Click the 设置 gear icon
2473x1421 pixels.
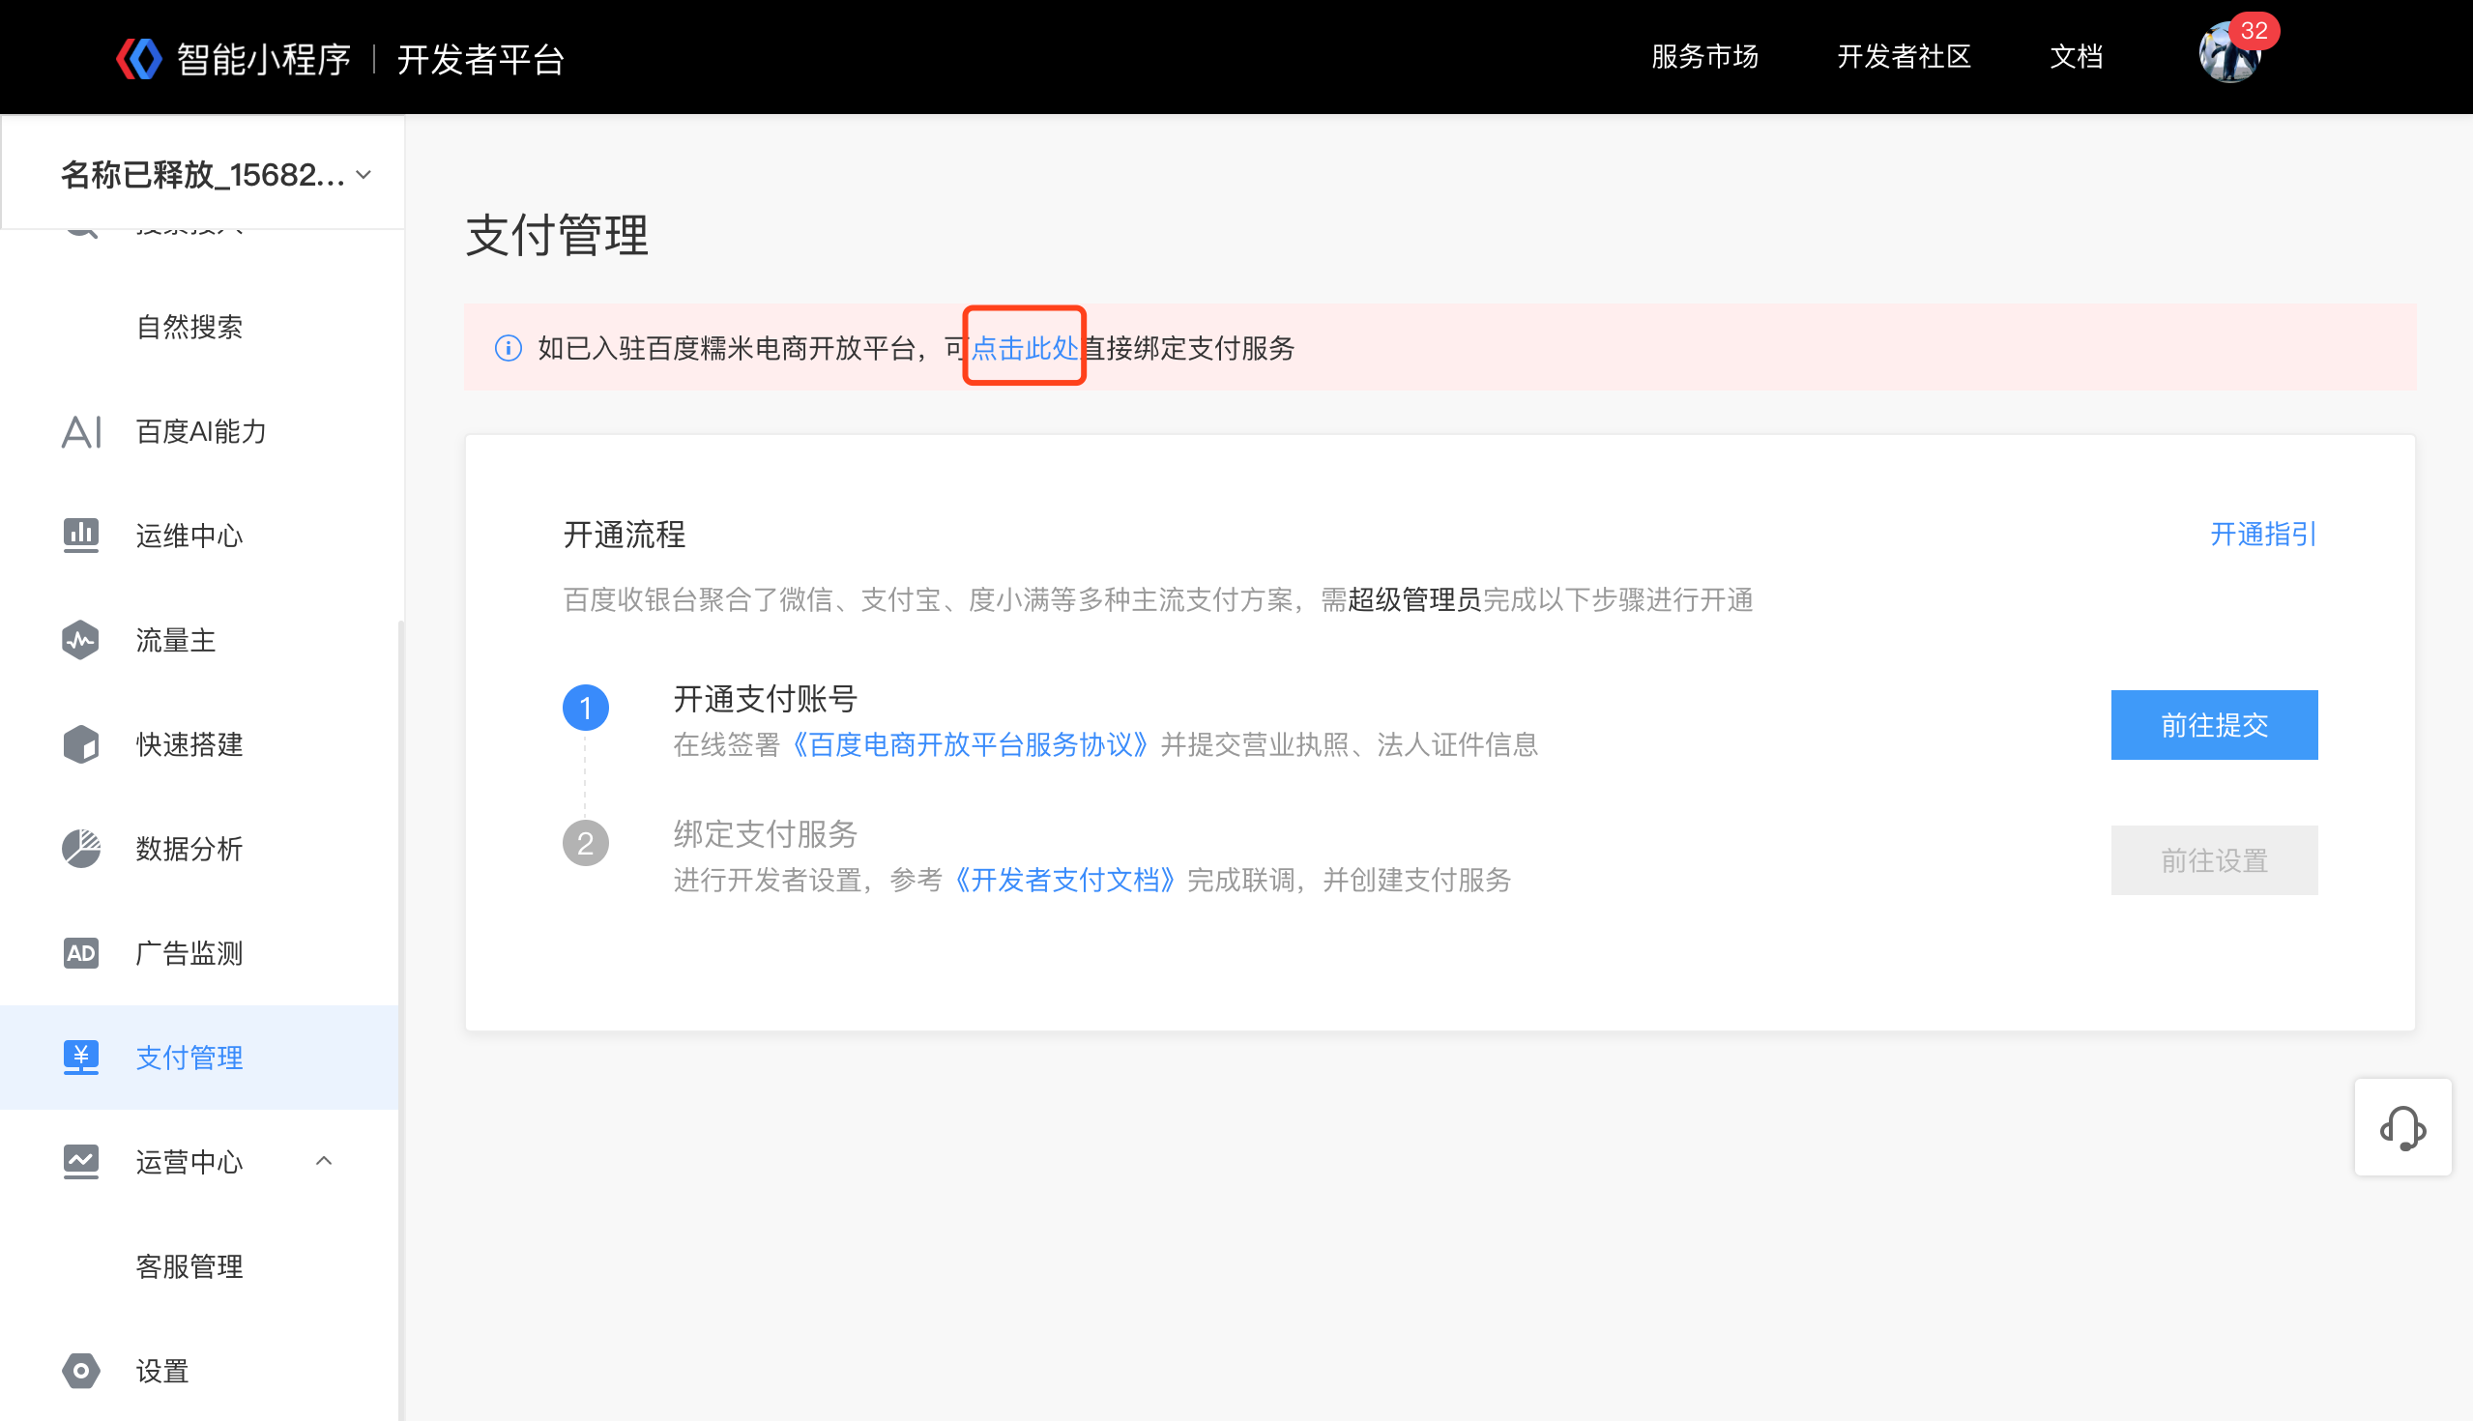81,1371
